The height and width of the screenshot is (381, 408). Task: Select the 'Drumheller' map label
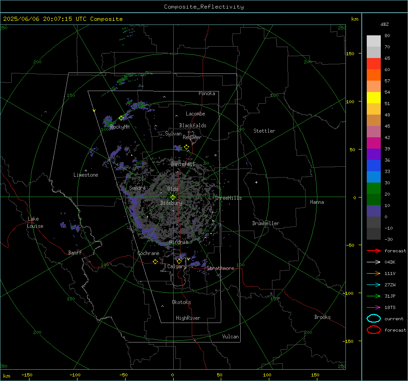[x=266, y=223]
